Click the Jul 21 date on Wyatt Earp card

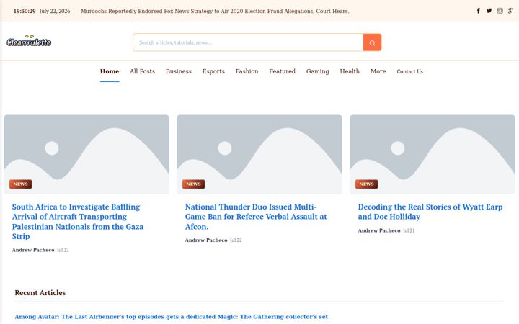409,230
